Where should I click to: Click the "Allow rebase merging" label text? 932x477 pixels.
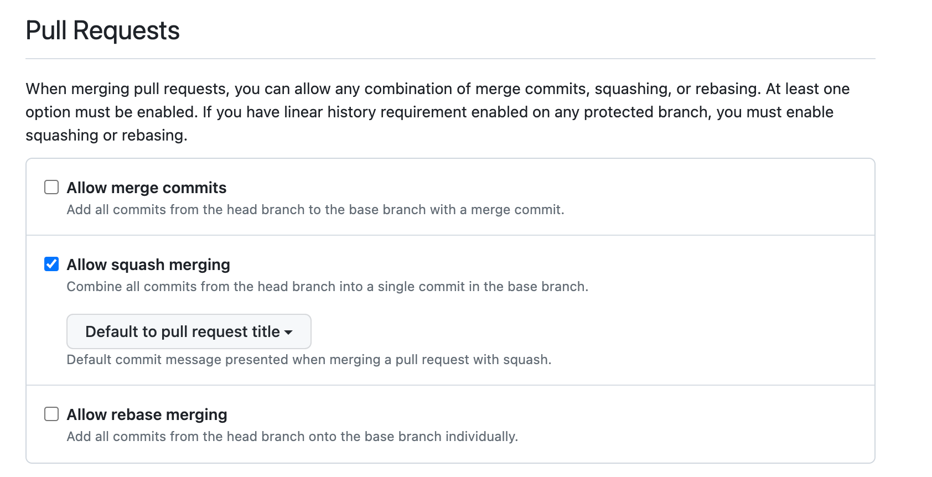tap(147, 415)
